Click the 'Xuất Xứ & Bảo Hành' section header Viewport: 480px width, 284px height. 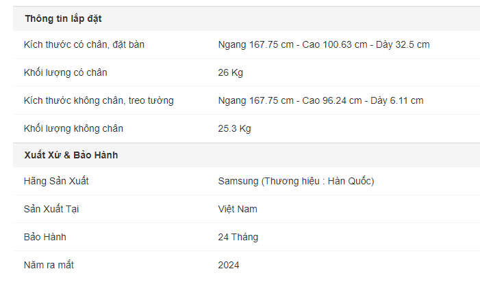click(x=71, y=155)
